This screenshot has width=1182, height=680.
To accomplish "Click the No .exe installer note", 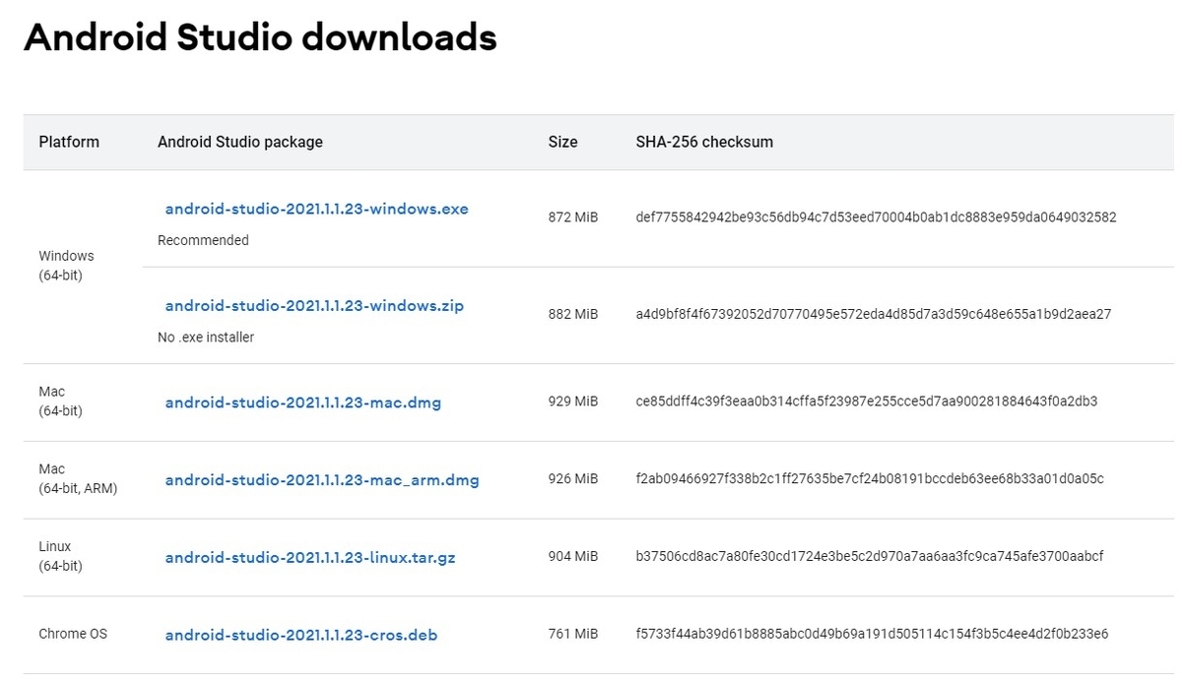I will 206,337.
